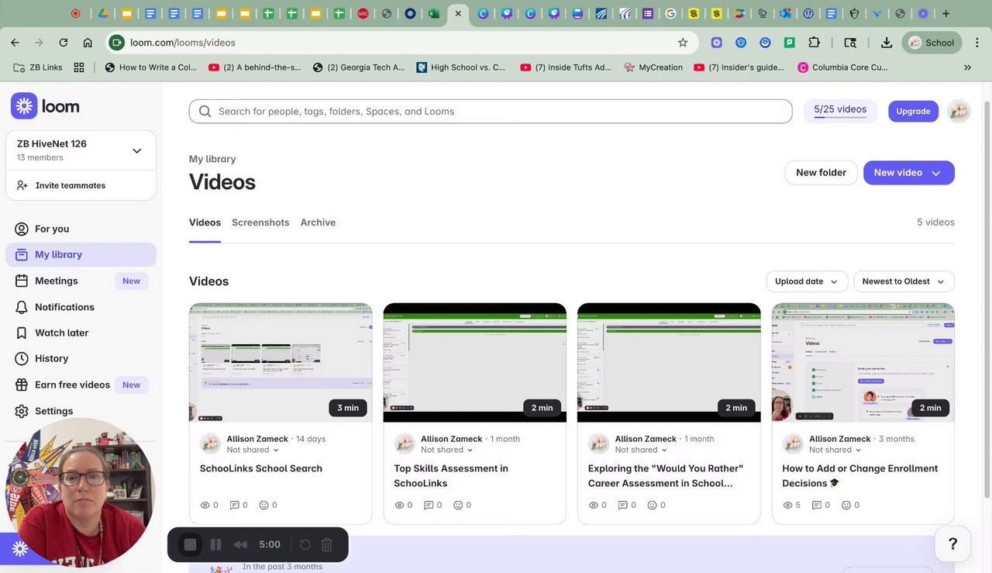Click the Loom search field

pyautogui.click(x=491, y=111)
